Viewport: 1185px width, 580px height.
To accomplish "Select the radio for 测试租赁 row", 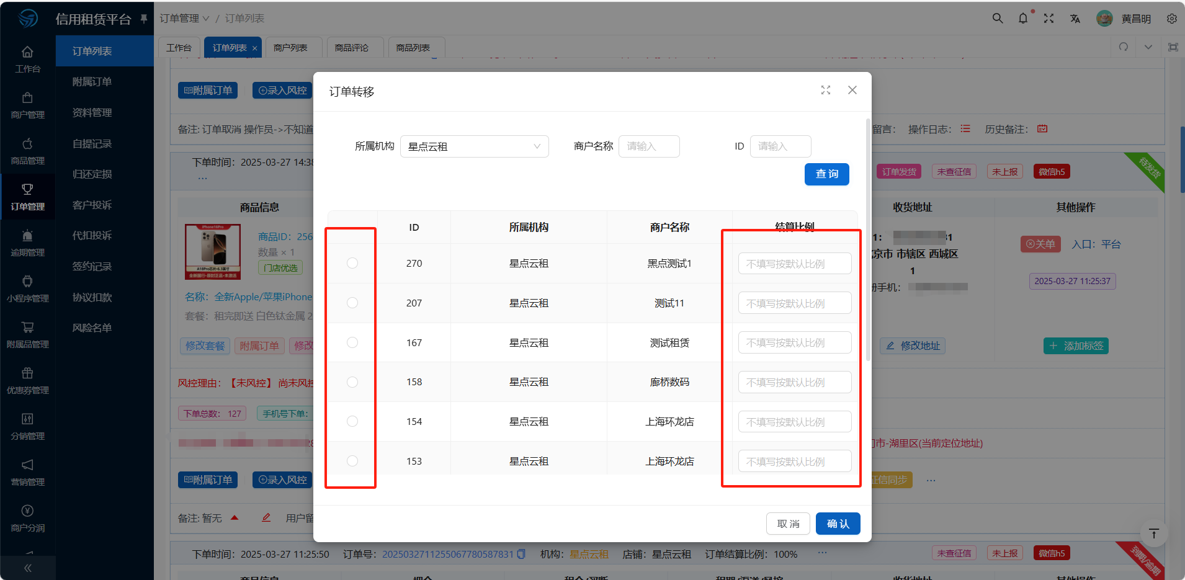I will (x=352, y=342).
